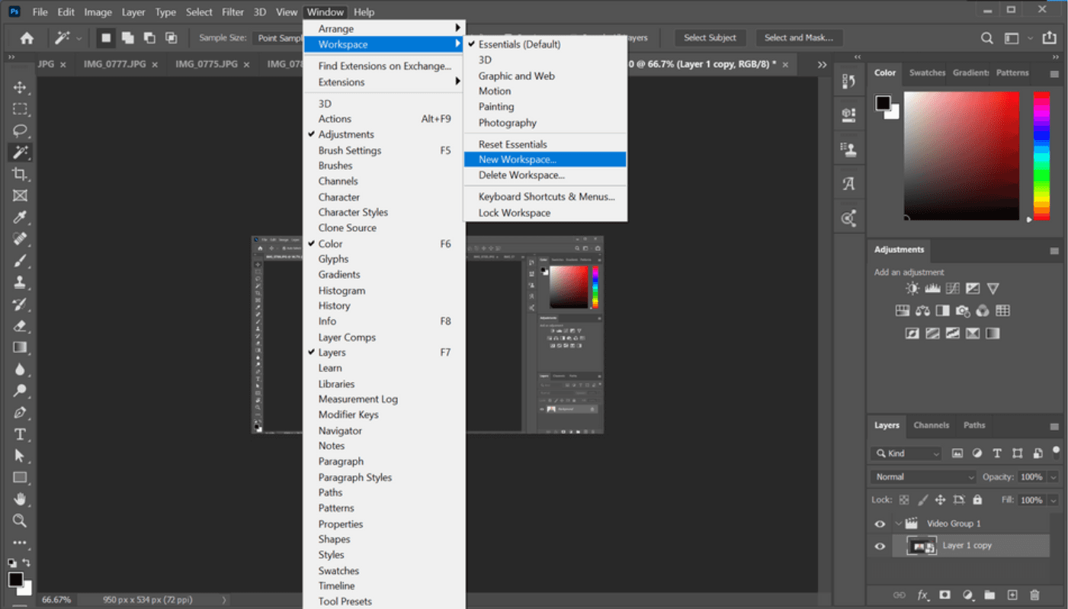The width and height of the screenshot is (1068, 609).
Task: Click the Select and Mask button
Action: tap(798, 37)
